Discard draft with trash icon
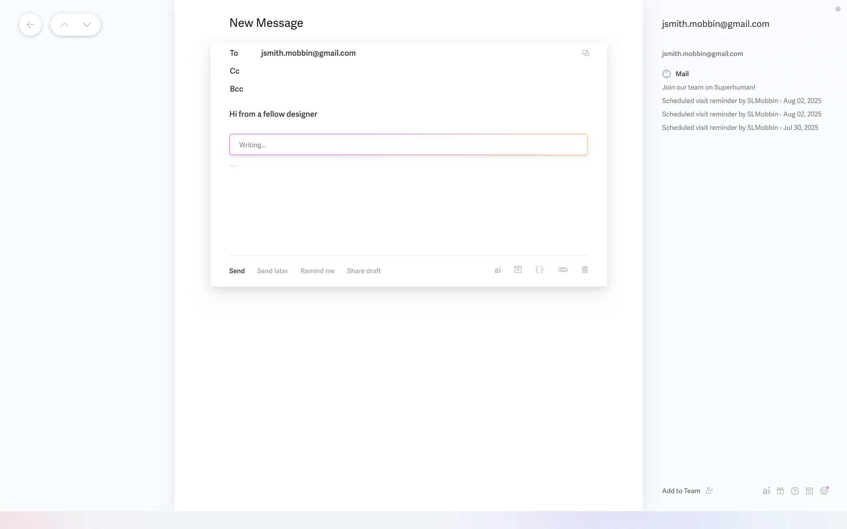 tap(585, 270)
